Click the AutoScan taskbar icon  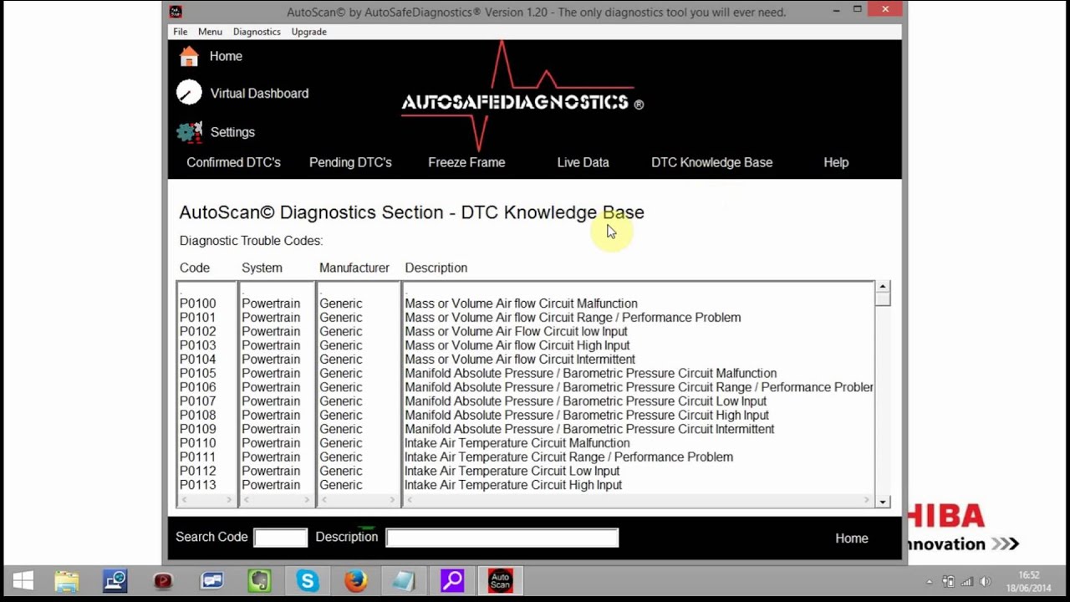coord(500,581)
